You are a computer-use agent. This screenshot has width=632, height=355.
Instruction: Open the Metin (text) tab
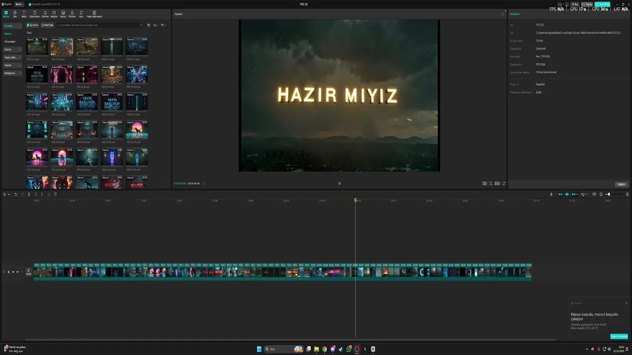point(24,14)
